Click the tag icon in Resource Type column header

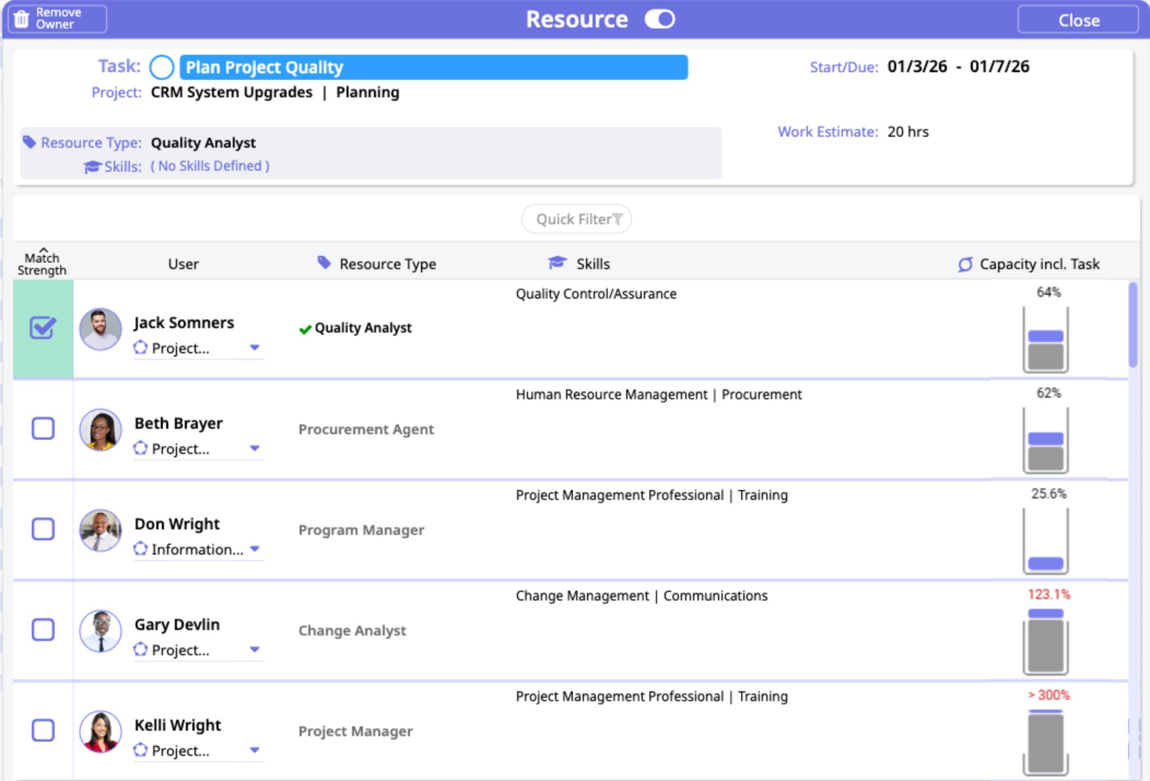point(324,263)
